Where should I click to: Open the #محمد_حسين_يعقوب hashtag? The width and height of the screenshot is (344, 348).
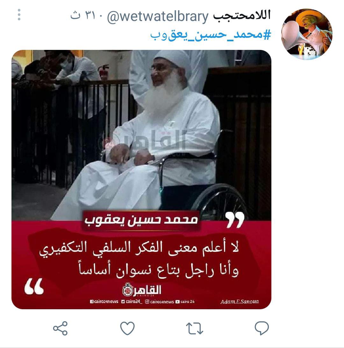(211, 35)
